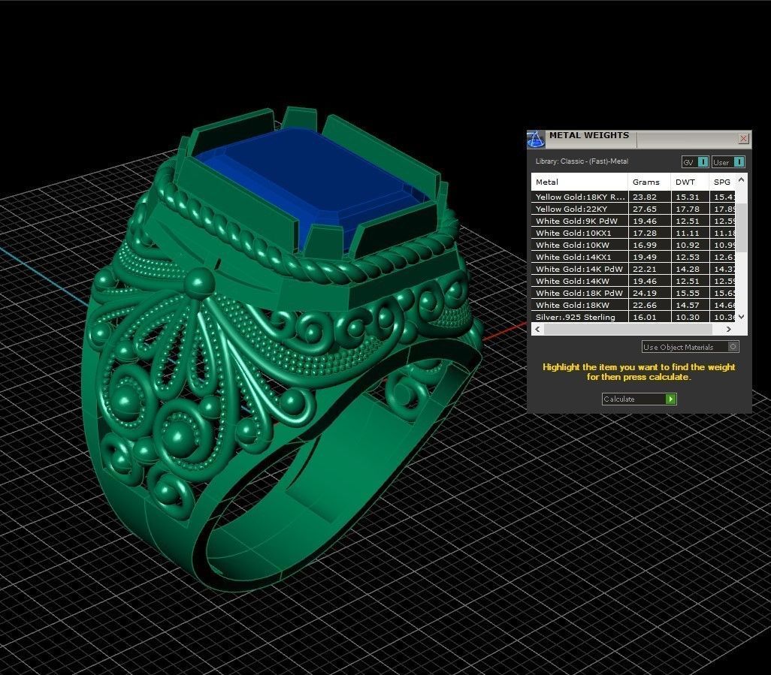Close the Metal Weights panel
Viewport: 771px width, 675px height.
click(743, 139)
